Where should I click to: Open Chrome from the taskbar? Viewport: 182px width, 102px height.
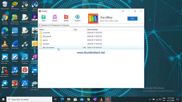[88, 99]
